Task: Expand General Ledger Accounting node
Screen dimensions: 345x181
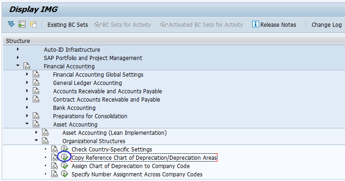Action: [27, 83]
